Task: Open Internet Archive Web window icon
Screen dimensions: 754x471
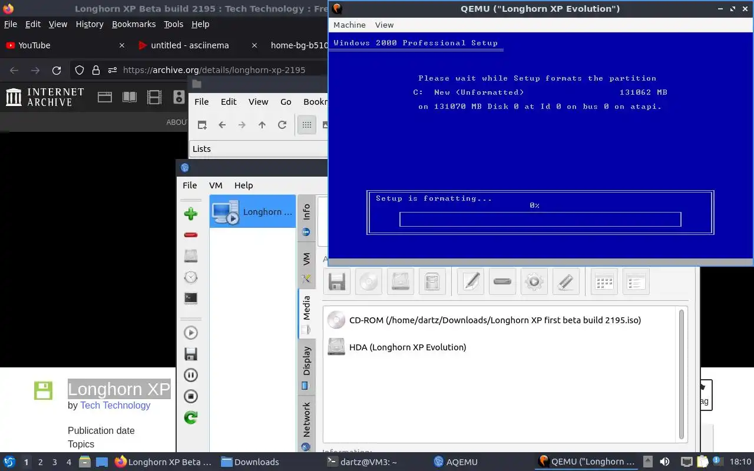Action: (x=105, y=97)
